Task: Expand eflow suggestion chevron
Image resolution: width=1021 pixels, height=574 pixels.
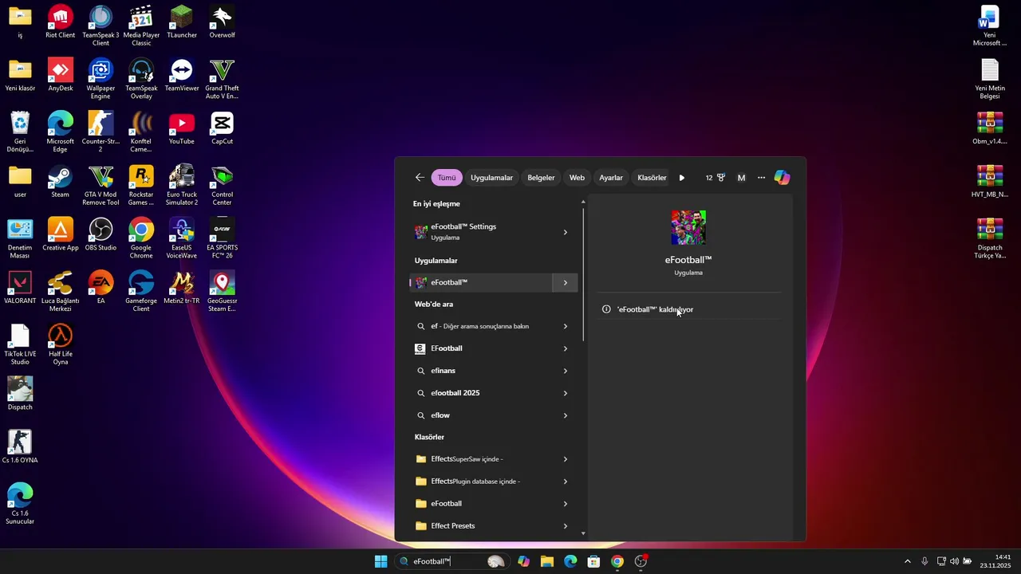Action: [x=566, y=415]
